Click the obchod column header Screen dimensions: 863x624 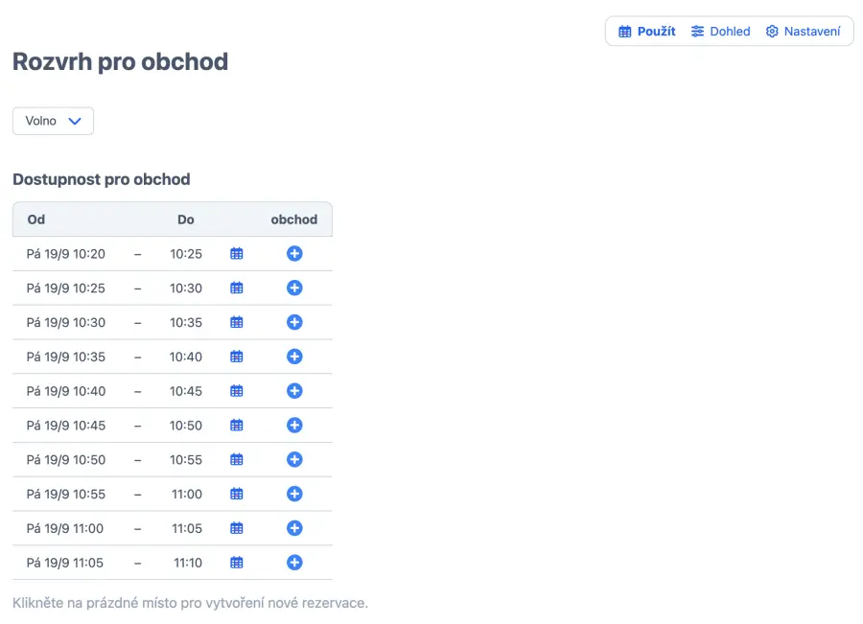pos(293,220)
